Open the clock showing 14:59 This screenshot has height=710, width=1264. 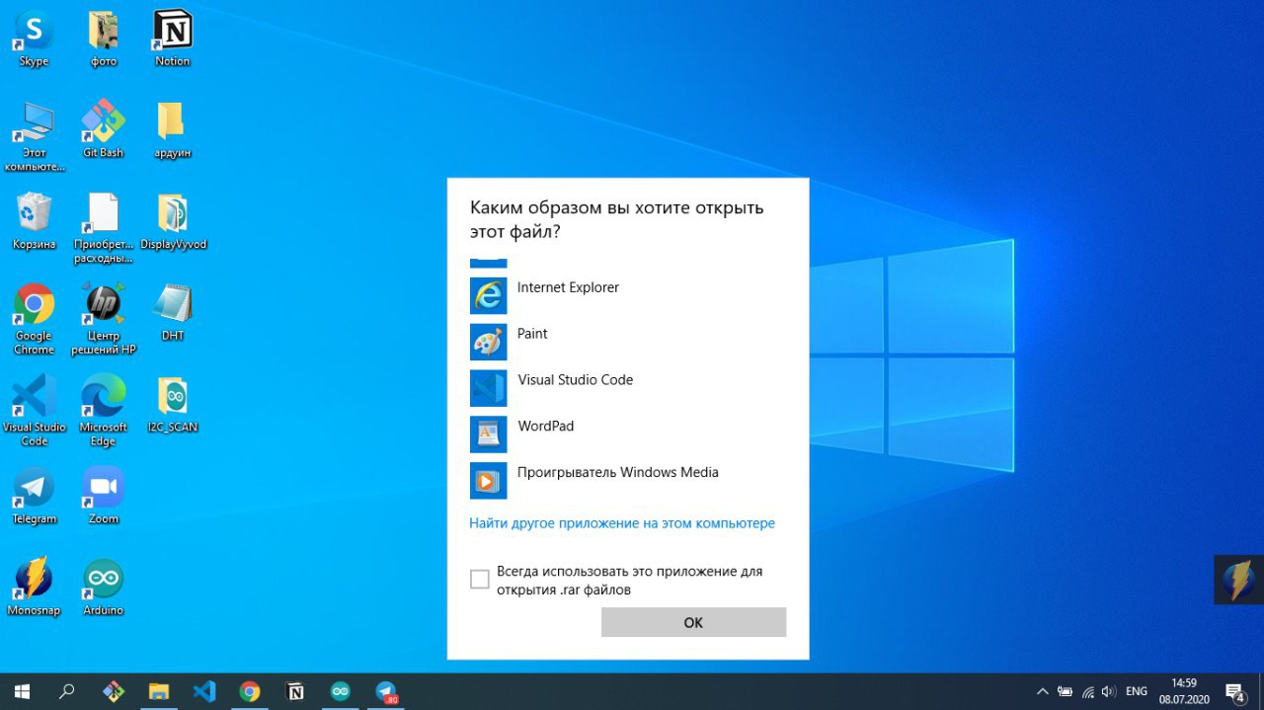click(x=1184, y=691)
